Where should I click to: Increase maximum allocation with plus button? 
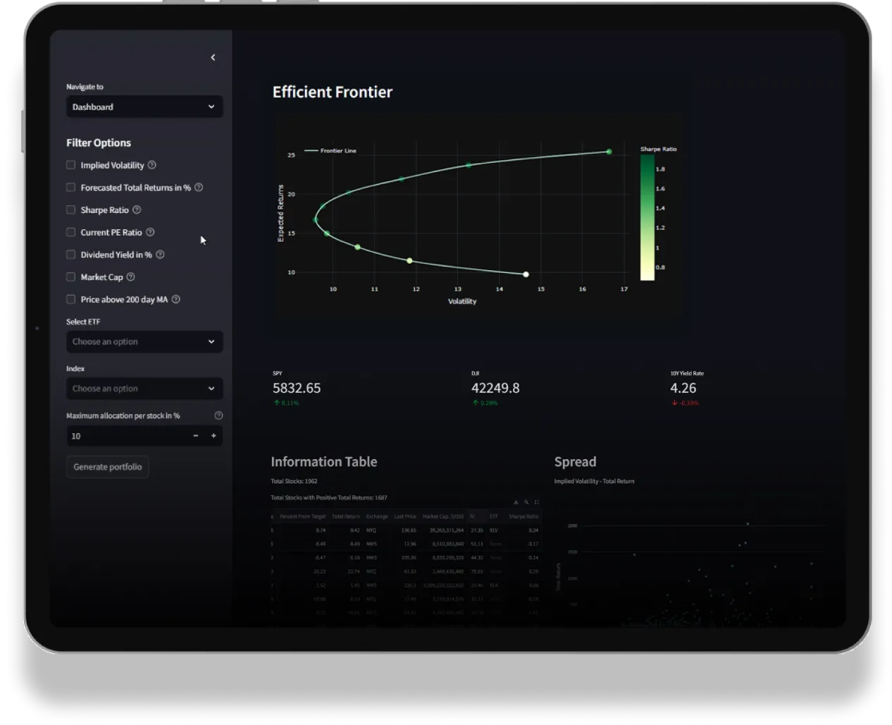tap(213, 436)
